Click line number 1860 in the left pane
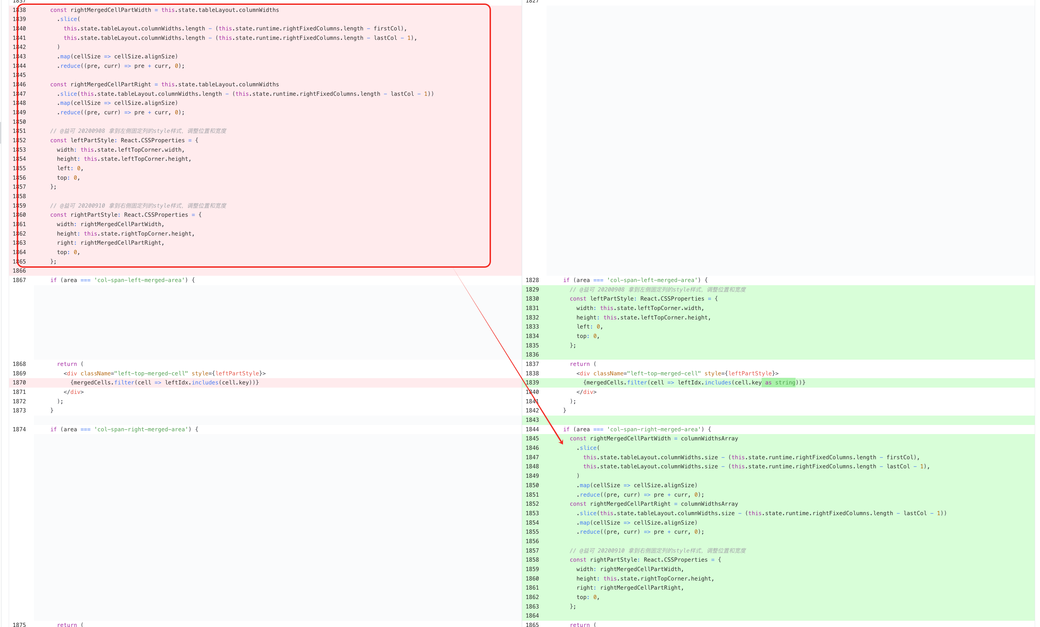This screenshot has height=627, width=1040. 19,215
